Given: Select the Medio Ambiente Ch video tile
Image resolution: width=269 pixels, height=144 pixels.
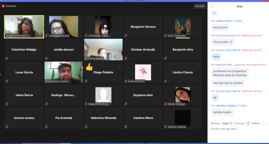Looking at the screenshot, I should pos(24,27).
